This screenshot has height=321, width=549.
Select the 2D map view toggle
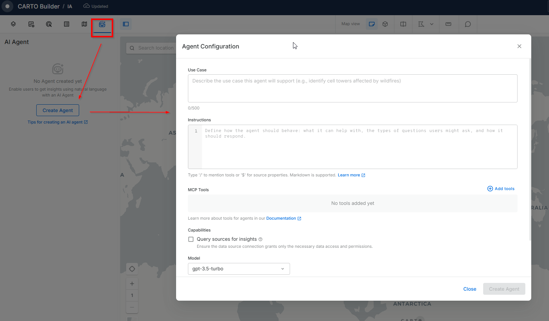coord(372,24)
